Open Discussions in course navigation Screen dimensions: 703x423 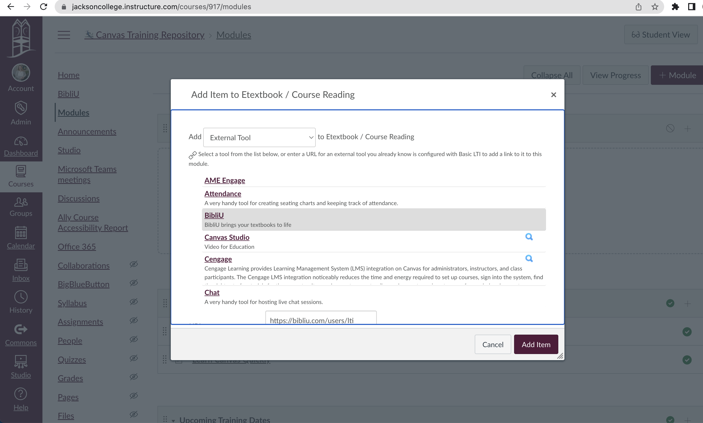click(79, 198)
